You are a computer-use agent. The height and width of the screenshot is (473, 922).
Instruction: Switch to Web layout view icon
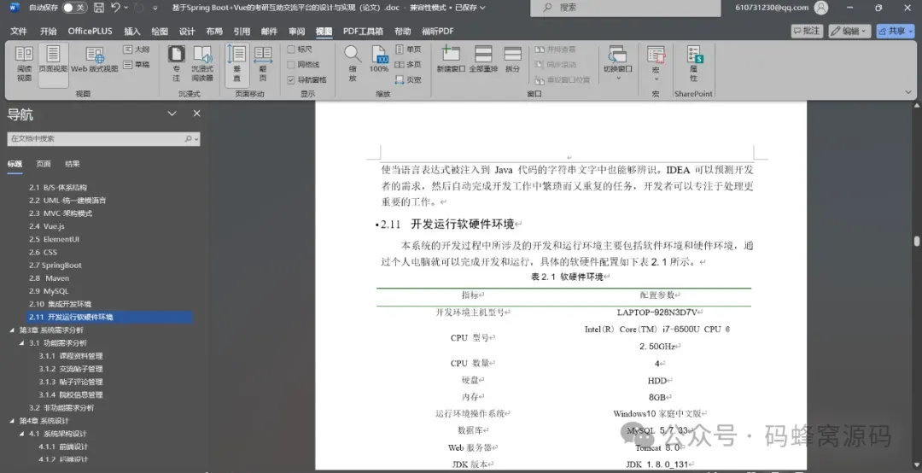(95, 55)
